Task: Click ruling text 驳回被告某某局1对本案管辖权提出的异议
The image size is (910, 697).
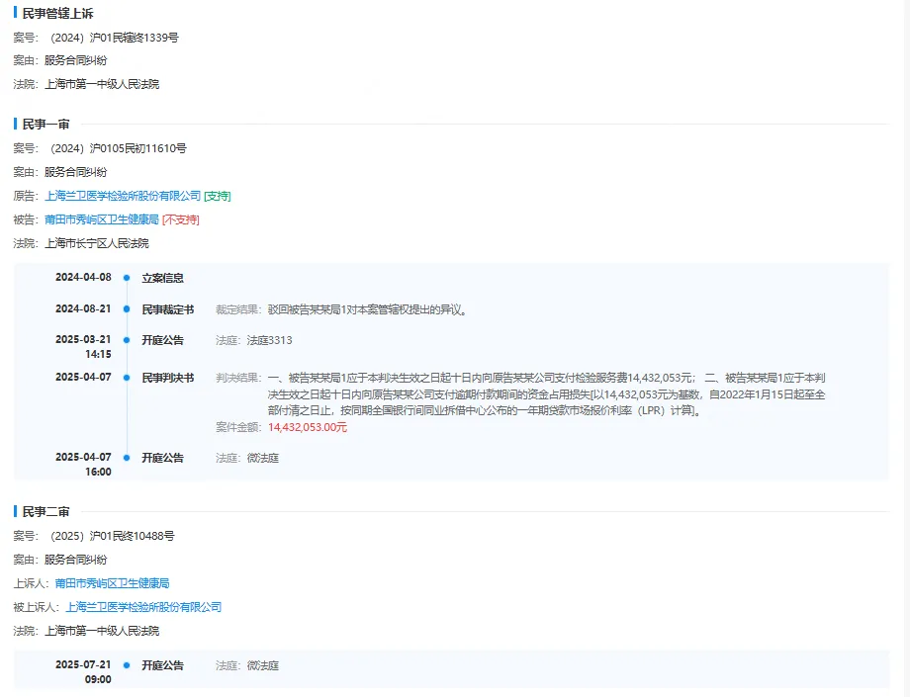Action: click(367, 309)
